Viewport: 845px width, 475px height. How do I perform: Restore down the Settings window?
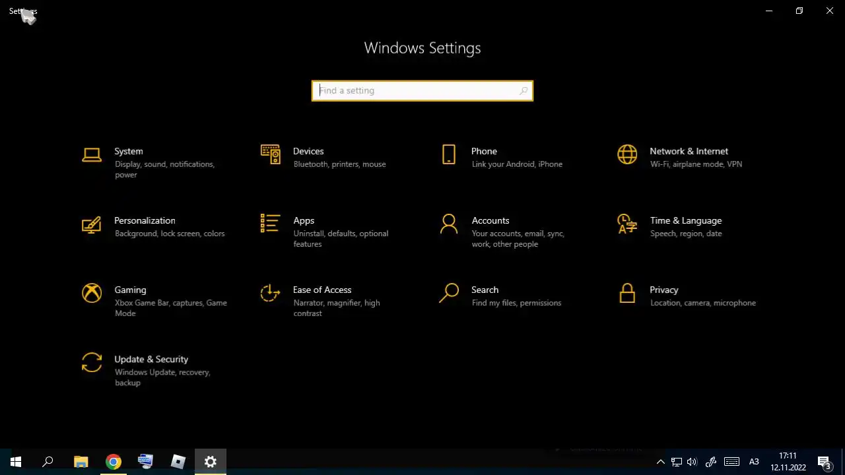click(799, 11)
